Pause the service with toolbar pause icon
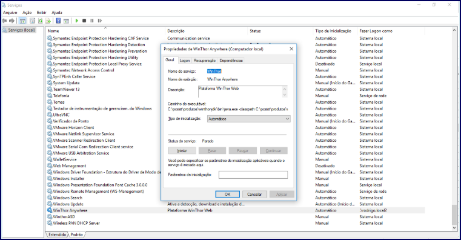 coord(92,21)
